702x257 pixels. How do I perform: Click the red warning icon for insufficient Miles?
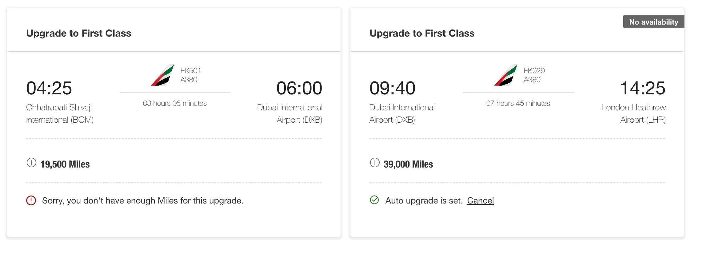tap(31, 200)
